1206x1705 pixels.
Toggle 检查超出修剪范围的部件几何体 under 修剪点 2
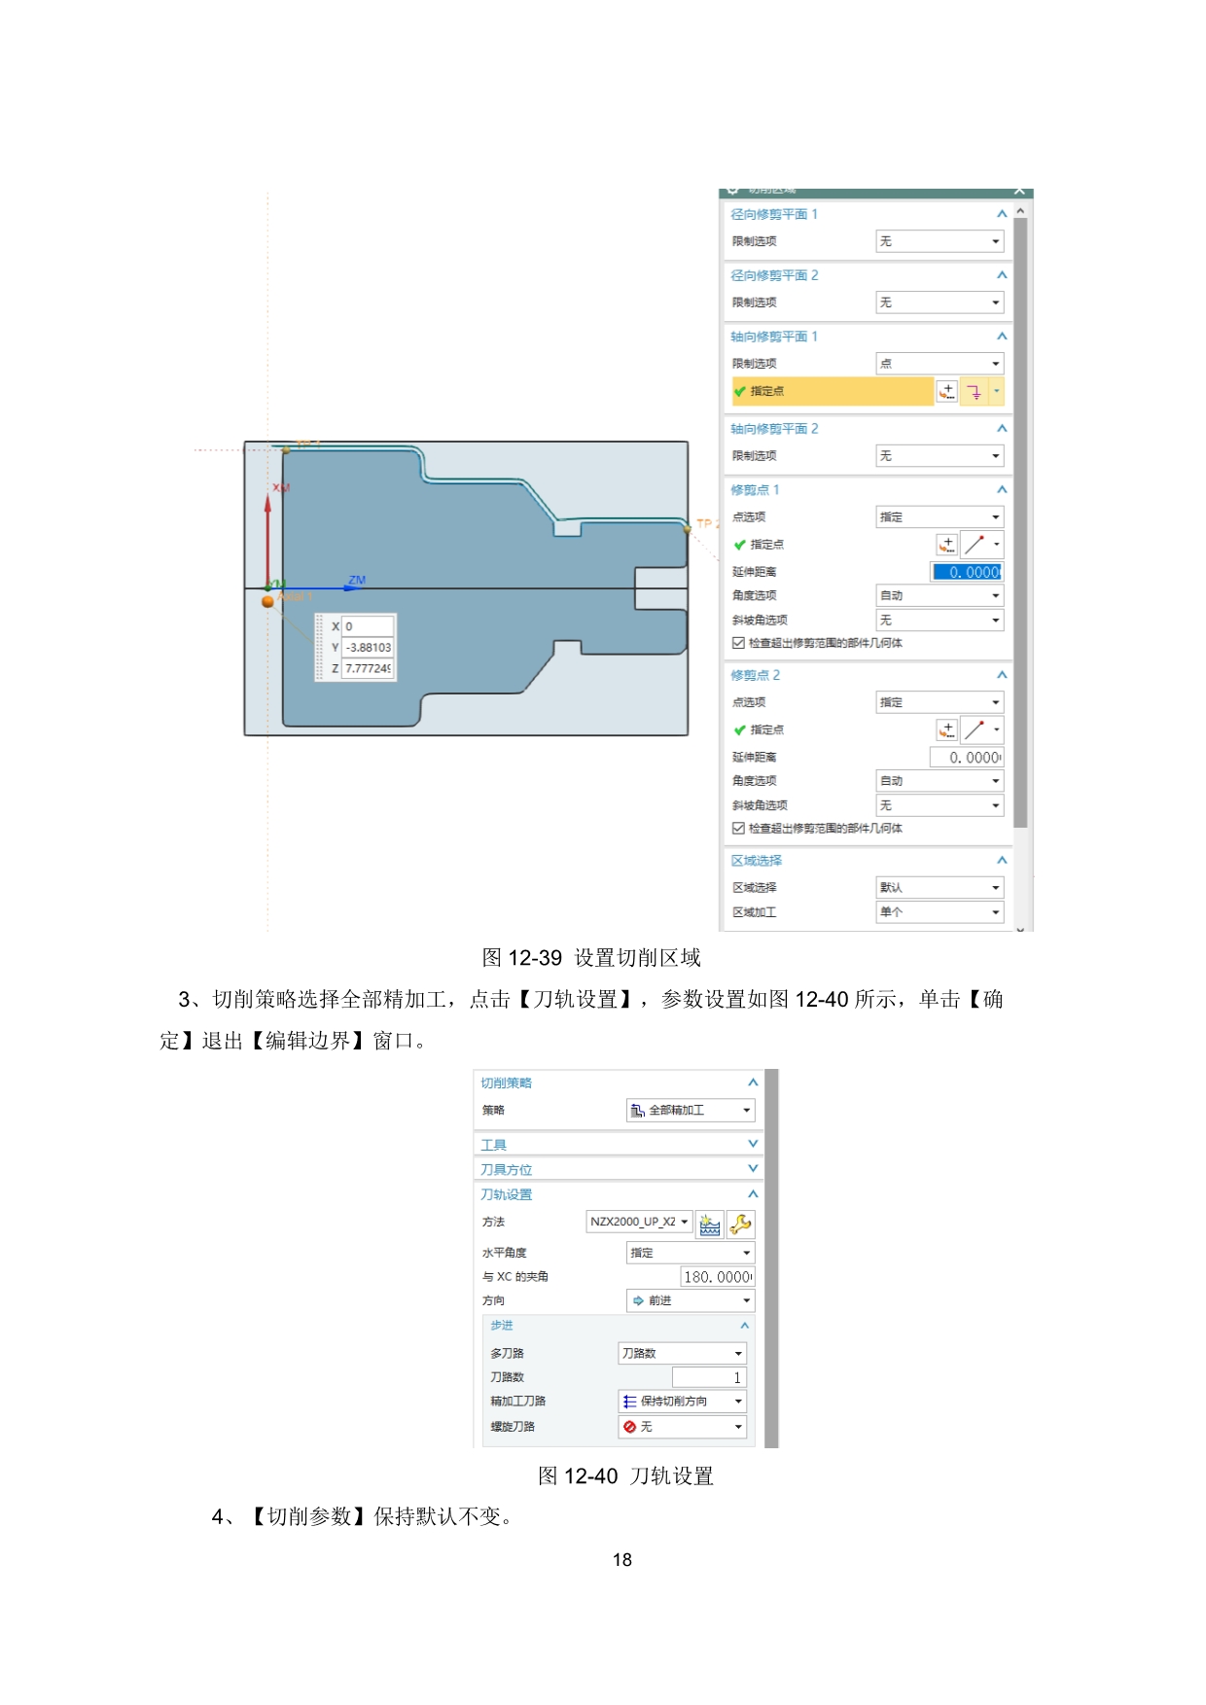[x=738, y=829]
